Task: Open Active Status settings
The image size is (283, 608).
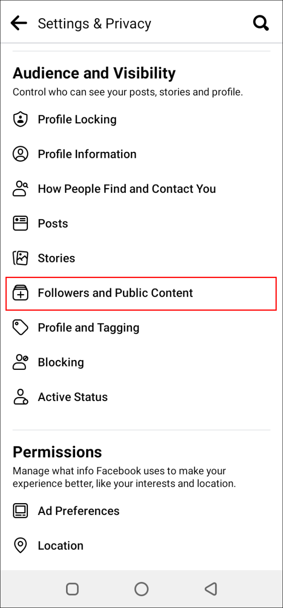Action: click(141, 397)
